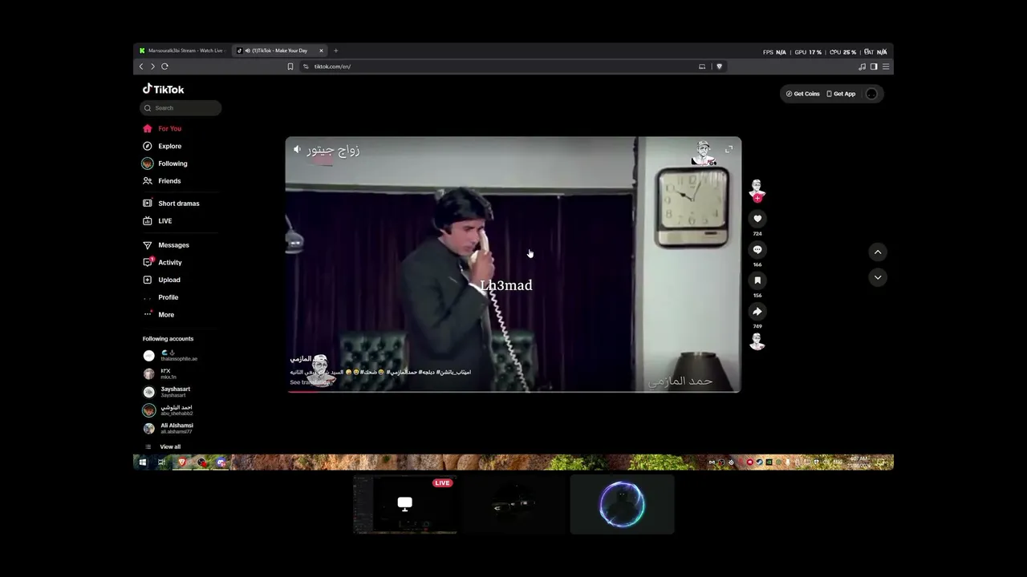Toggle the browser sidebar panel
Image resolution: width=1027 pixels, height=577 pixels.
874,67
